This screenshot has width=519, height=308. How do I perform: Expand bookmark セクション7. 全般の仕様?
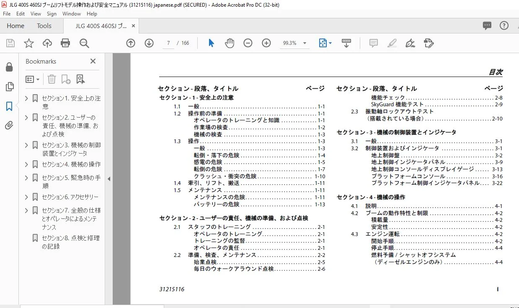(x=26, y=210)
